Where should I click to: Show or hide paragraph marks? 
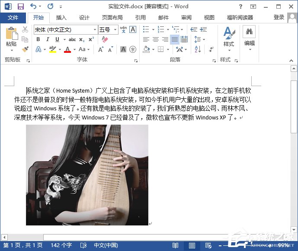pyautogui.click(x=211, y=49)
